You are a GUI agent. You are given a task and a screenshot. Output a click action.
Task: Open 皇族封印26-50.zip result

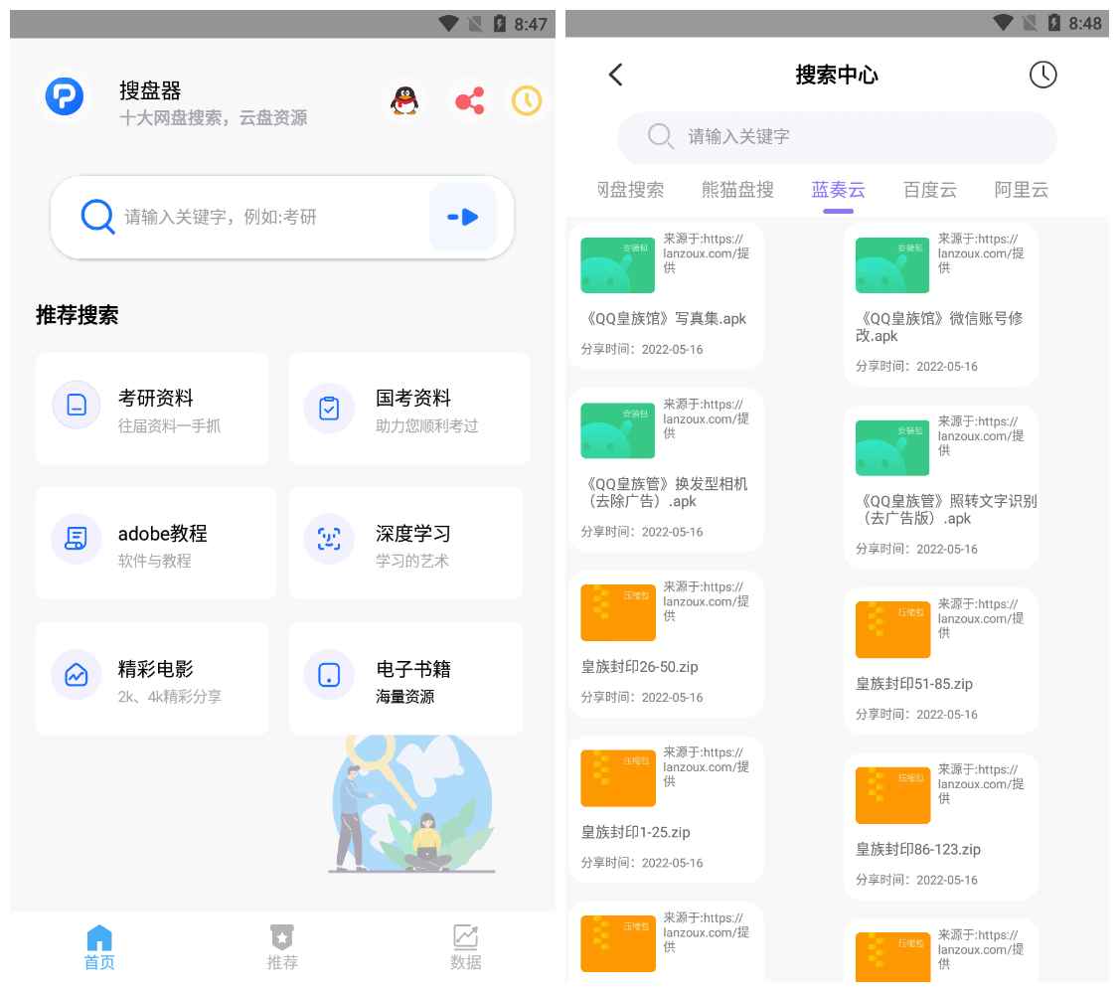click(666, 644)
